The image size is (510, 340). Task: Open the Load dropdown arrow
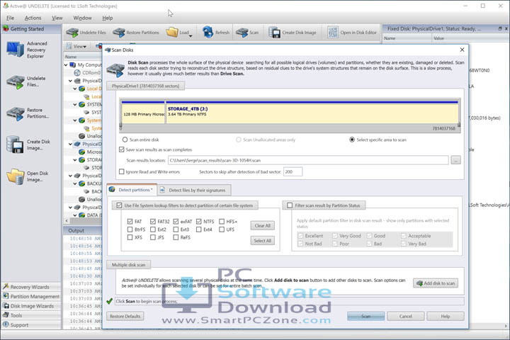pos(191,36)
